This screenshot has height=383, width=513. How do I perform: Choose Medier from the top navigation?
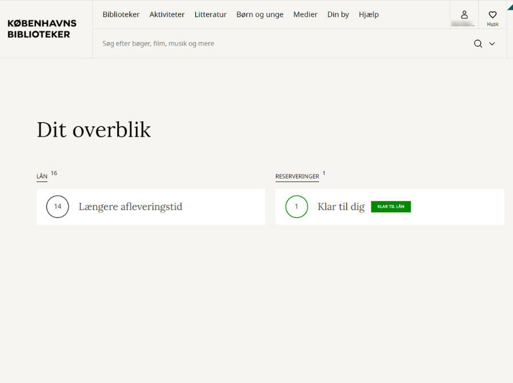305,14
